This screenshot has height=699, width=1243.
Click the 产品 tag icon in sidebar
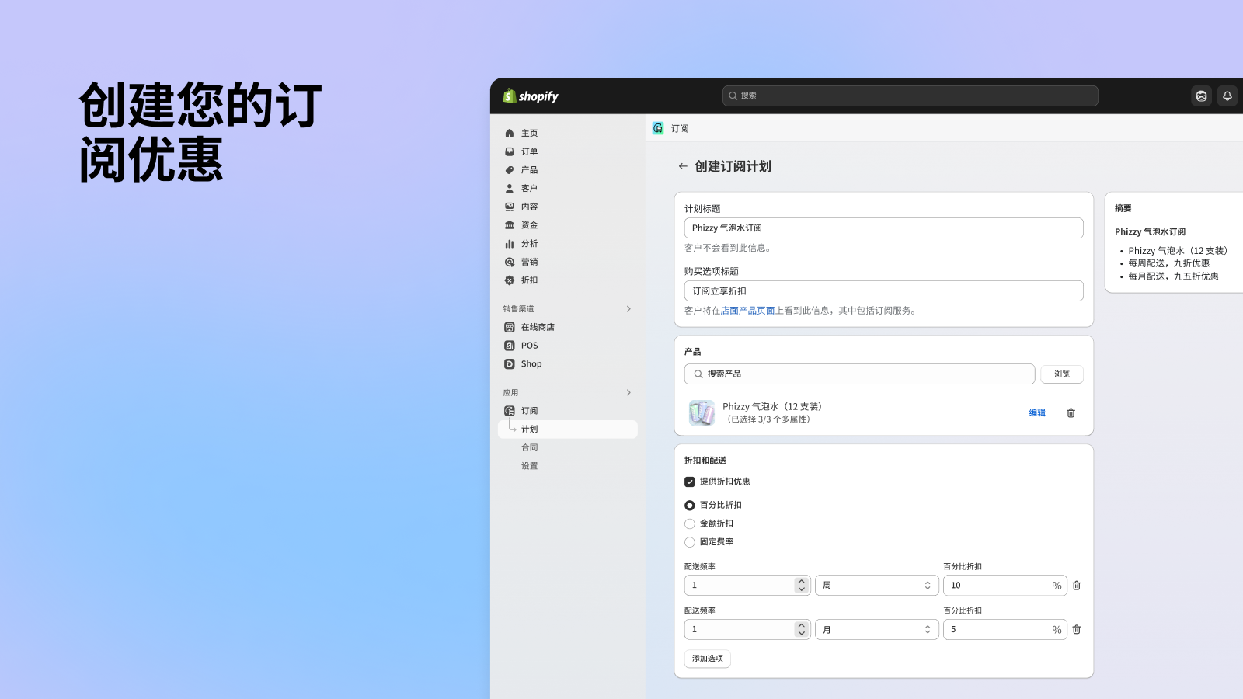(510, 170)
